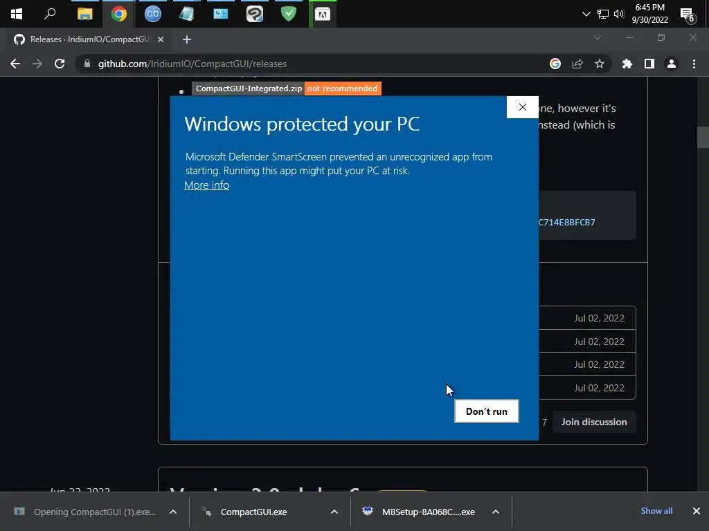Share this page icon
The width and height of the screenshot is (709, 531).
(x=577, y=64)
